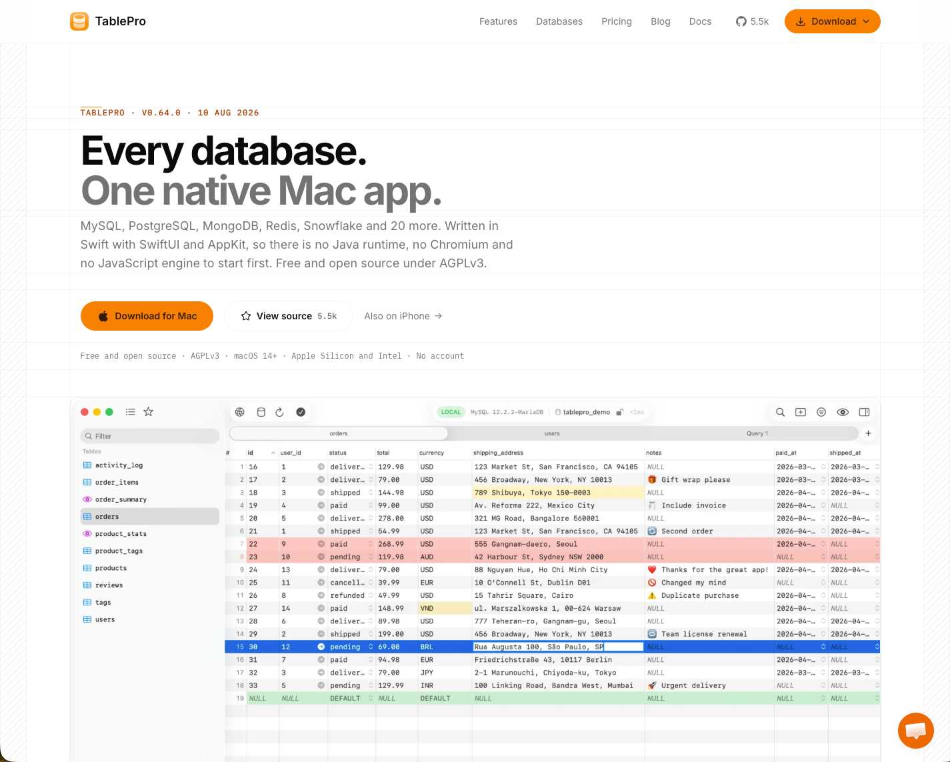The width and height of the screenshot is (950, 762).
Task: Open the orange chat bubble widget
Action: pyautogui.click(x=915, y=731)
